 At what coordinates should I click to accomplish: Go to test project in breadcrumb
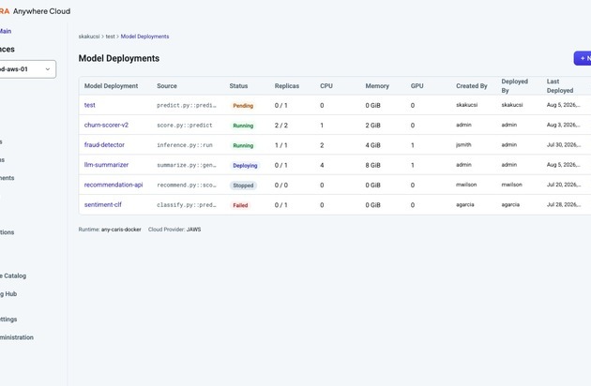click(x=110, y=37)
